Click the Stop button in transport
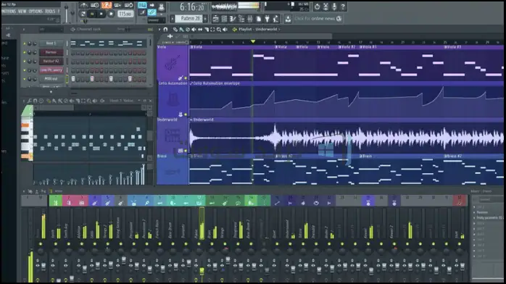Viewport: 506px width, 284px height. tap(111, 14)
